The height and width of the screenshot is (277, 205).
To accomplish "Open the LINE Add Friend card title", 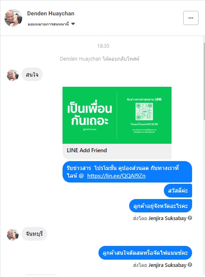I will click(87, 150).
